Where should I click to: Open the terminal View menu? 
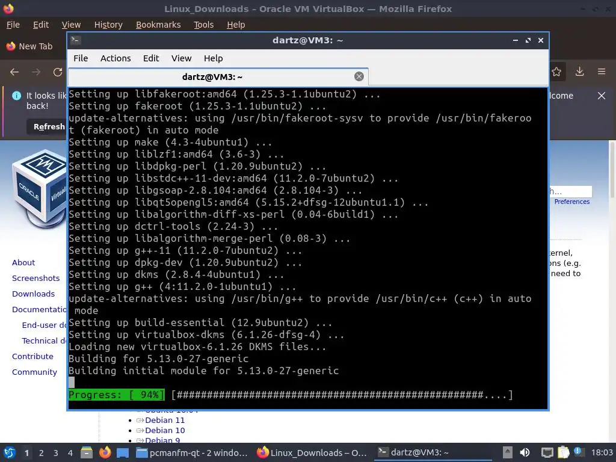tap(181, 58)
